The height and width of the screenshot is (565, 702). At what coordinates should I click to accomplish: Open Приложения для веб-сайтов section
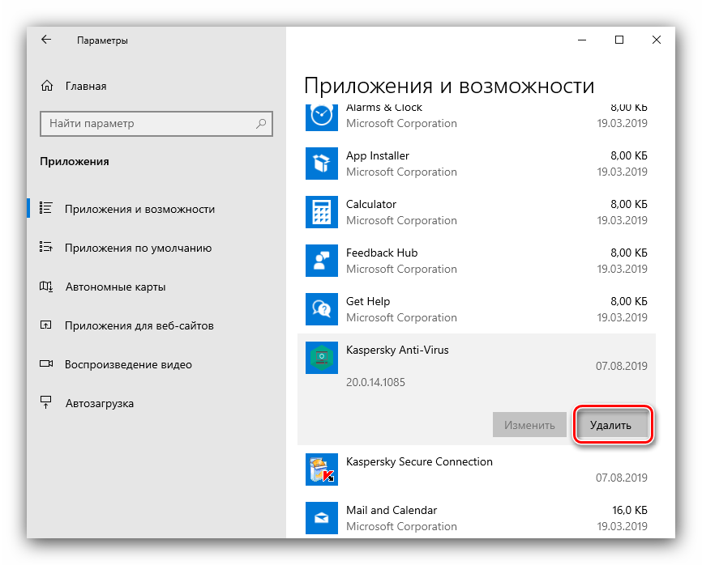coord(139,325)
